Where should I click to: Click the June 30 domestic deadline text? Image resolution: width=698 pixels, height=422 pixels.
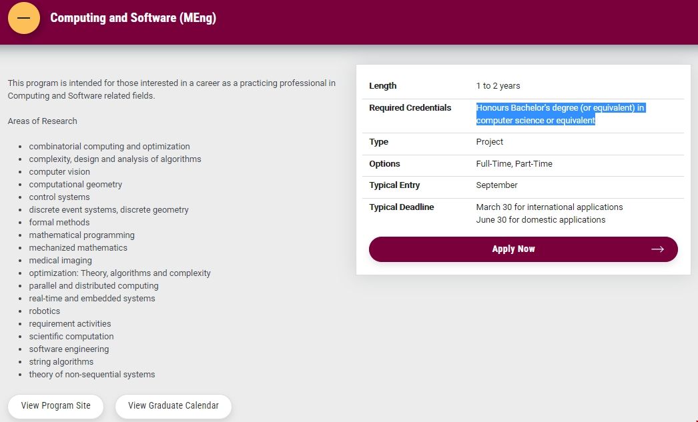click(x=541, y=220)
